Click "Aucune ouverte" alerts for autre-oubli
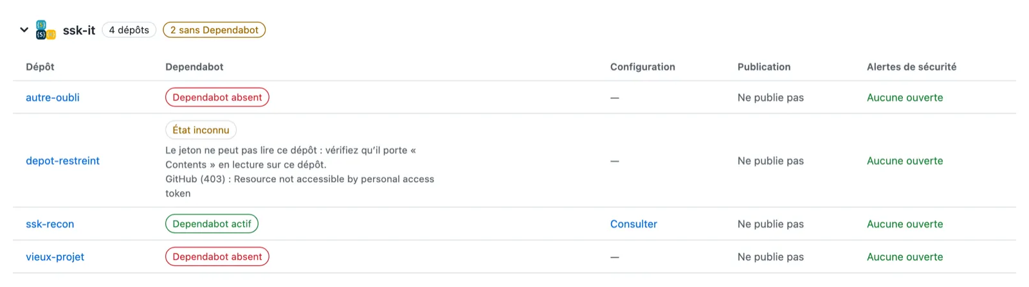Image resolution: width=1029 pixels, height=287 pixels. click(x=905, y=98)
